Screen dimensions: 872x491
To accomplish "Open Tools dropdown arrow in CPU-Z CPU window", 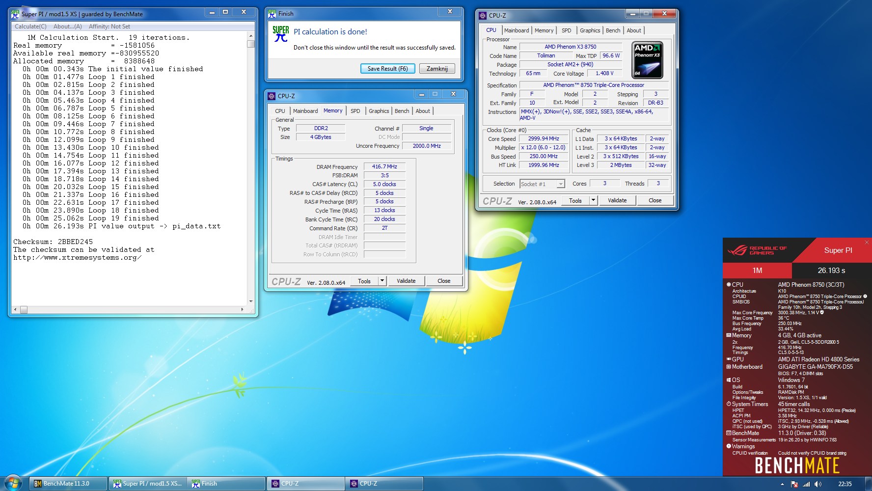I will pyautogui.click(x=593, y=200).
